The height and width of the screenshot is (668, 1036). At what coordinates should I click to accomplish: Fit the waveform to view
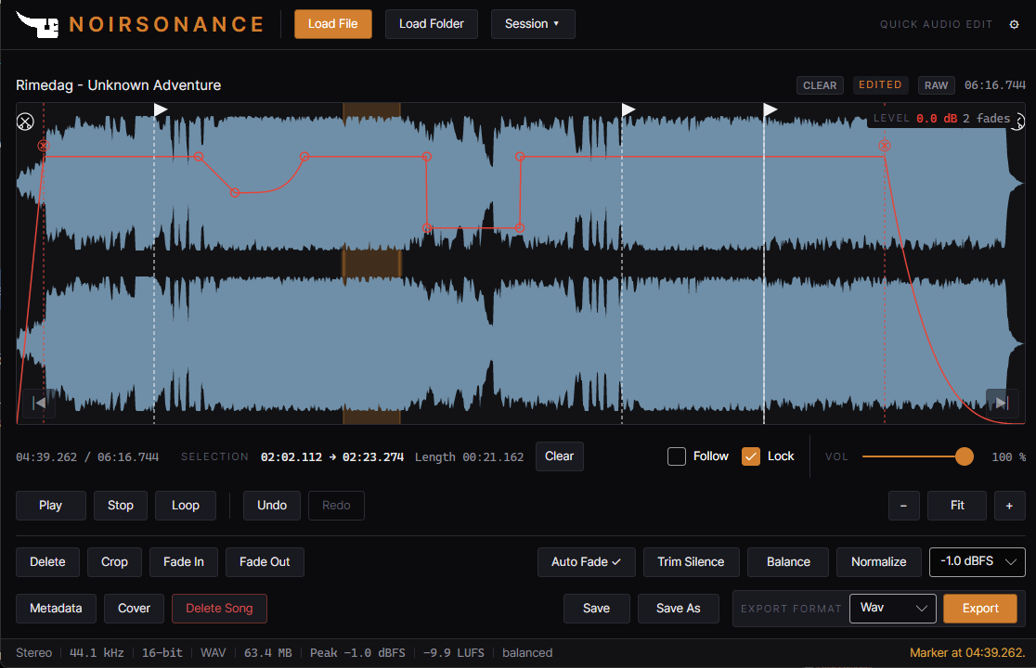pyautogui.click(x=957, y=506)
